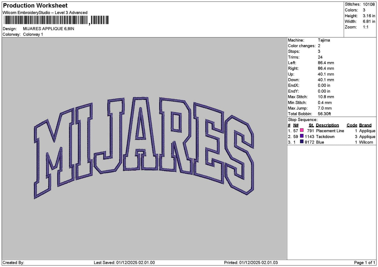This screenshot has height=267, width=378.
Task: Click the Tackdown row description
Action: (325, 137)
